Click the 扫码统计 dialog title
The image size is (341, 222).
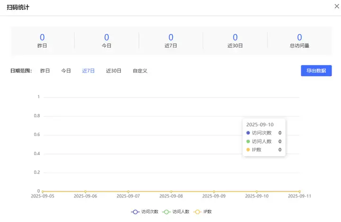18,7
